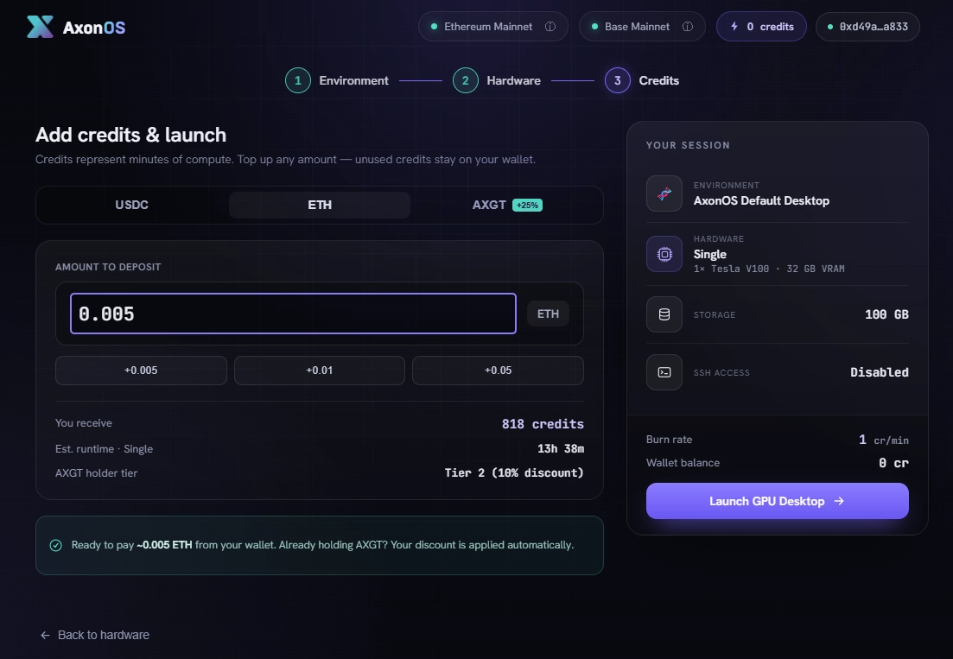This screenshot has height=659, width=953.
Task: Open the Credits step label
Action: tap(659, 81)
